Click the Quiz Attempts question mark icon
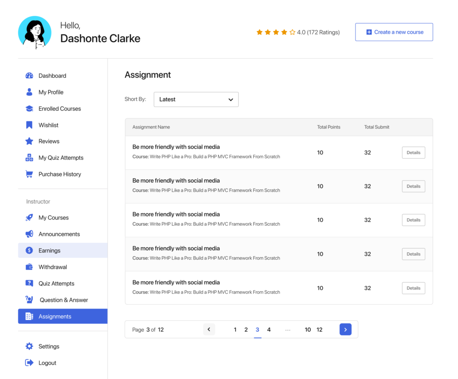This screenshot has width=458, height=379. 29,283
